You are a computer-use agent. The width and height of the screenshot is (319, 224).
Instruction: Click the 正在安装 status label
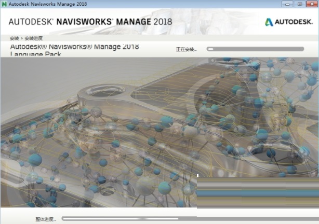[x=186, y=49]
